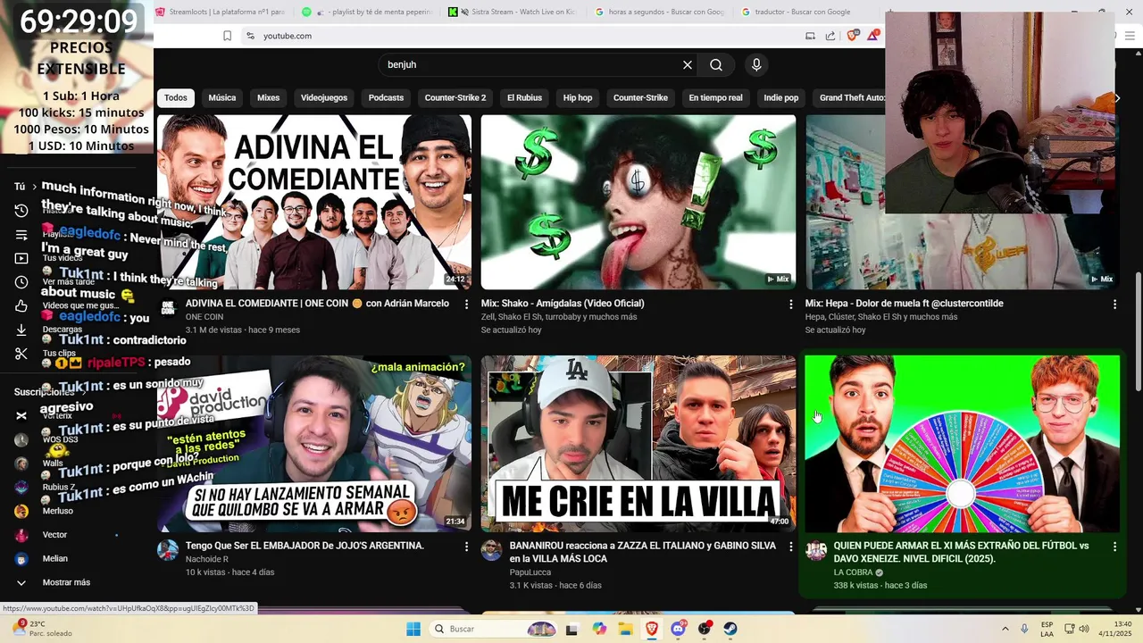Open options menu for Mix: Hepa - Dolor de muela
Viewport: 1143px width, 643px height.
[1114, 305]
